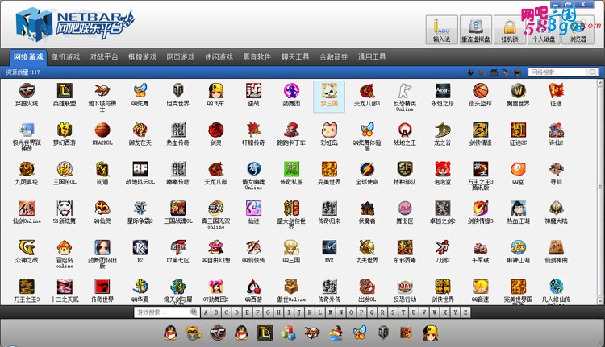Click the active 网络游戏 tab
Screen dimensions: 605x347
click(28, 57)
